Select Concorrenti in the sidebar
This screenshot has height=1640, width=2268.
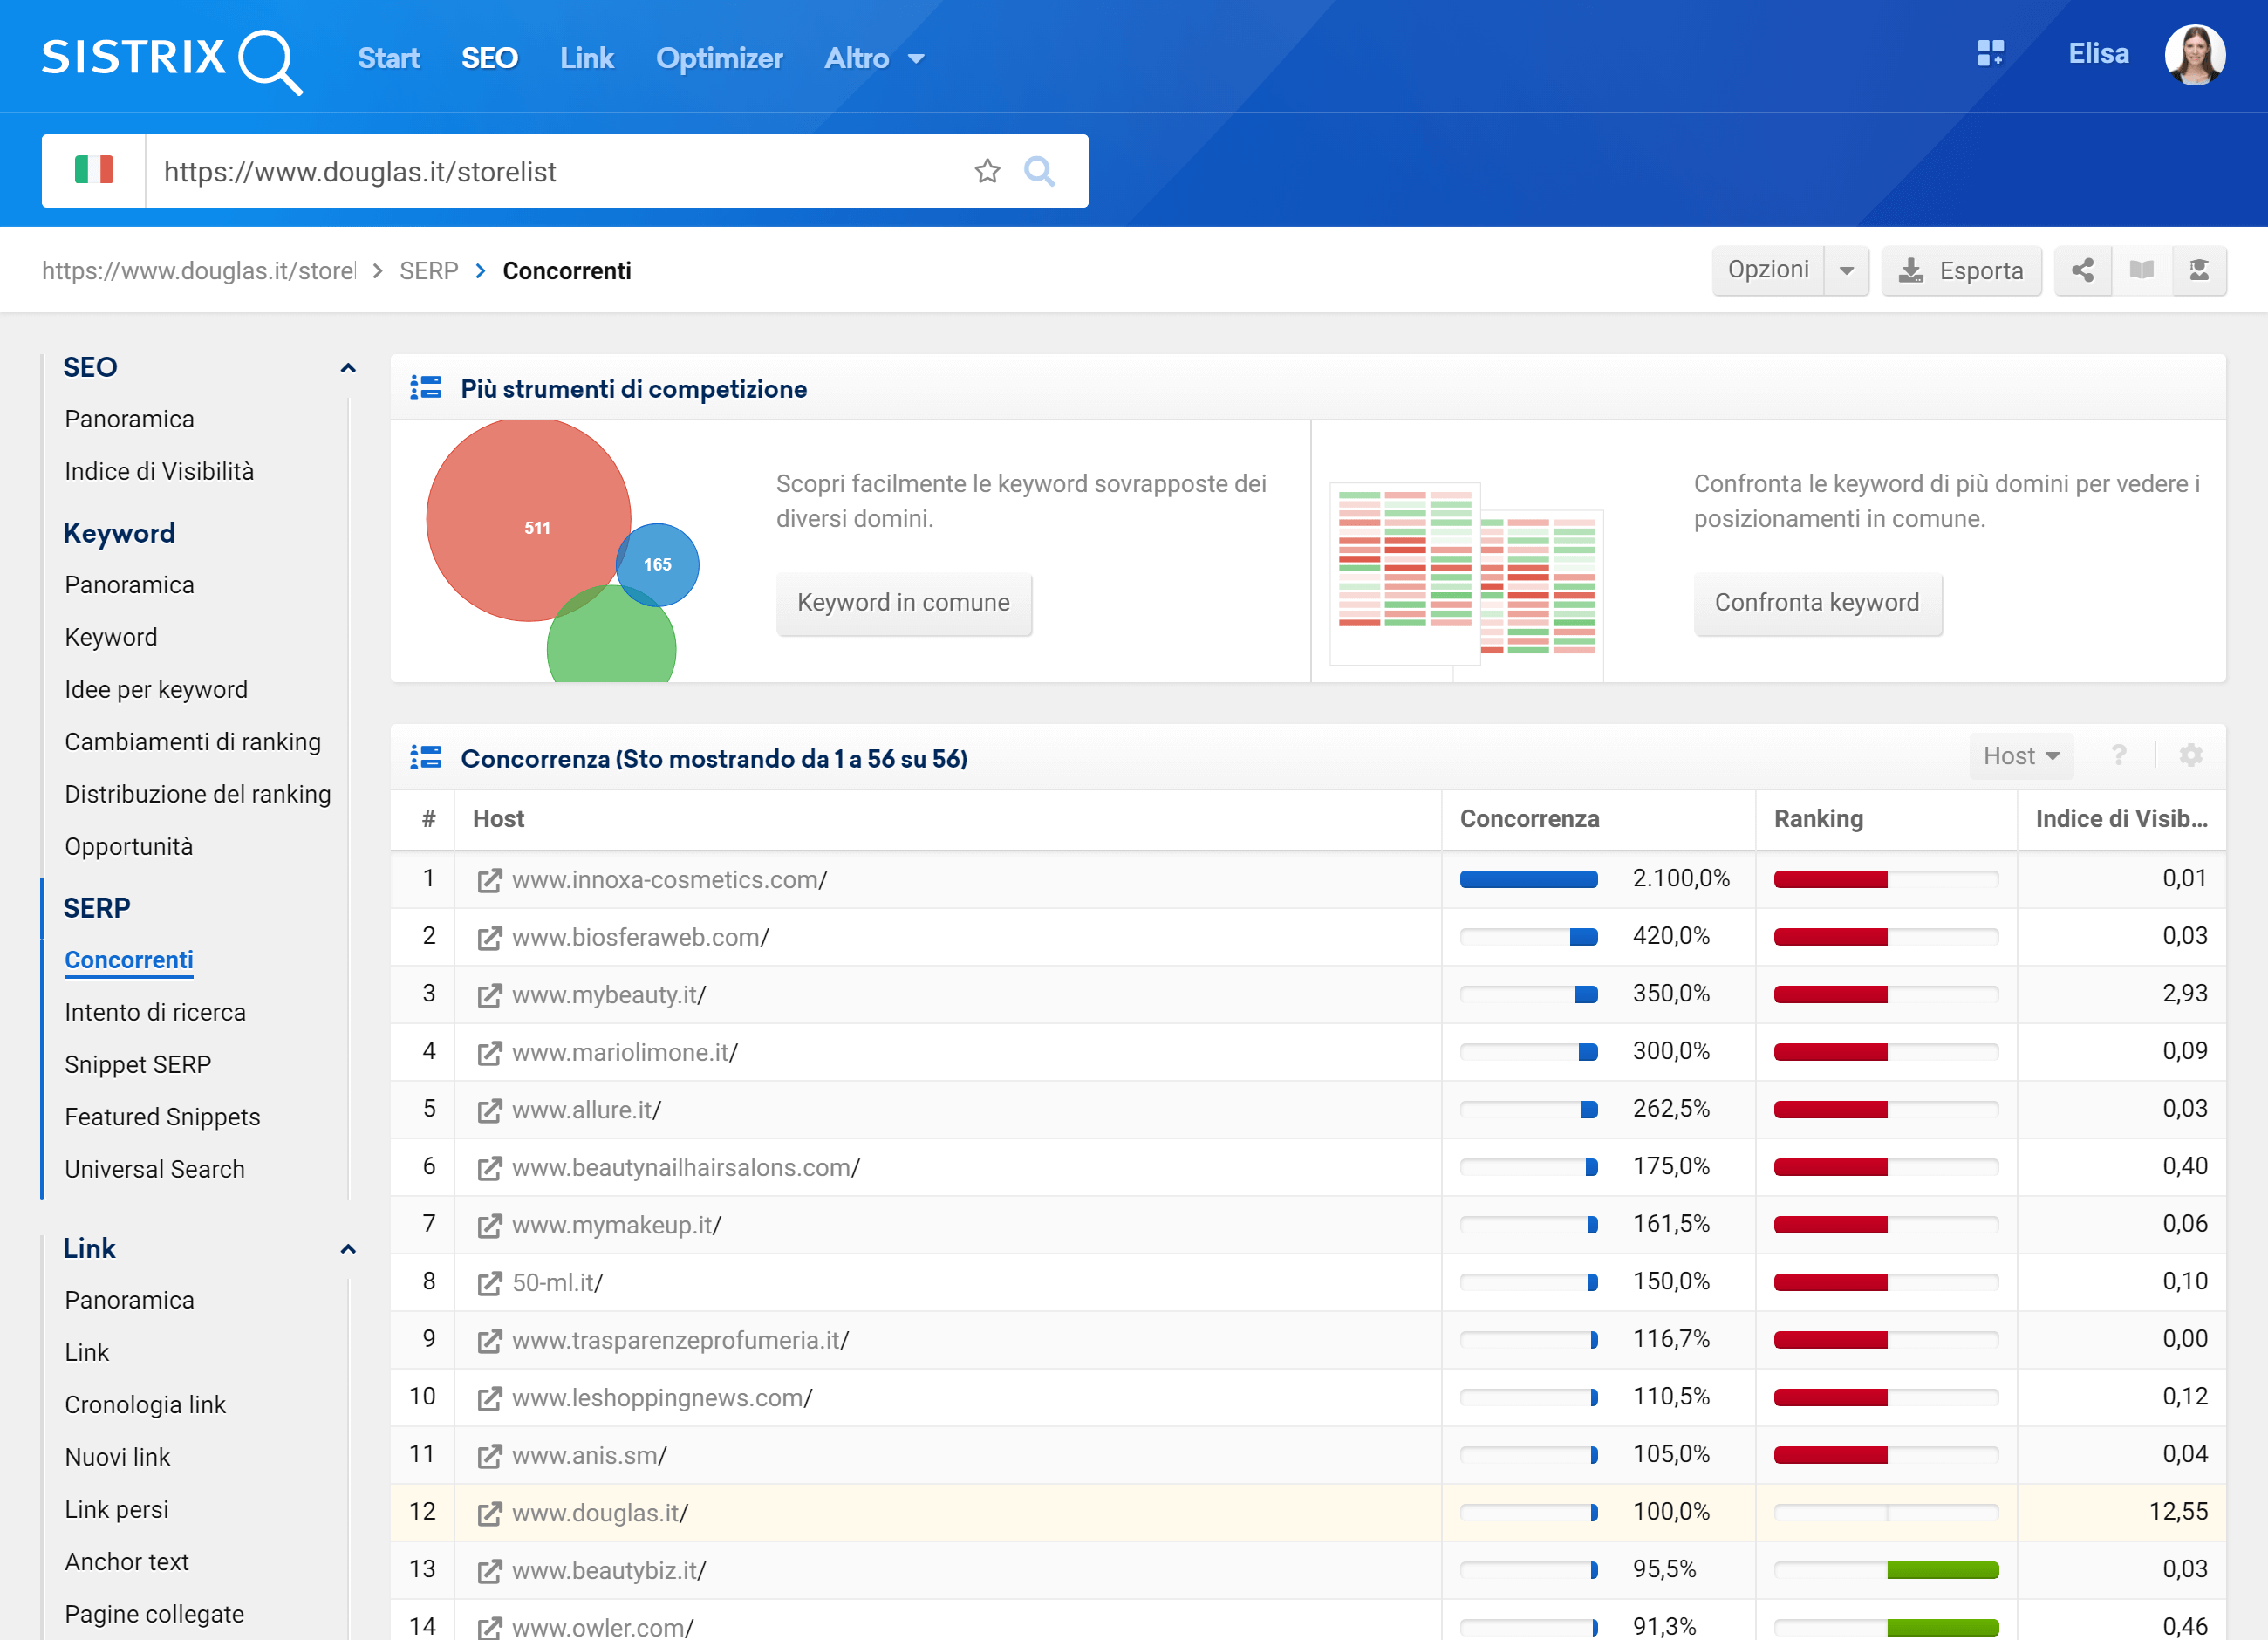(x=129, y=960)
